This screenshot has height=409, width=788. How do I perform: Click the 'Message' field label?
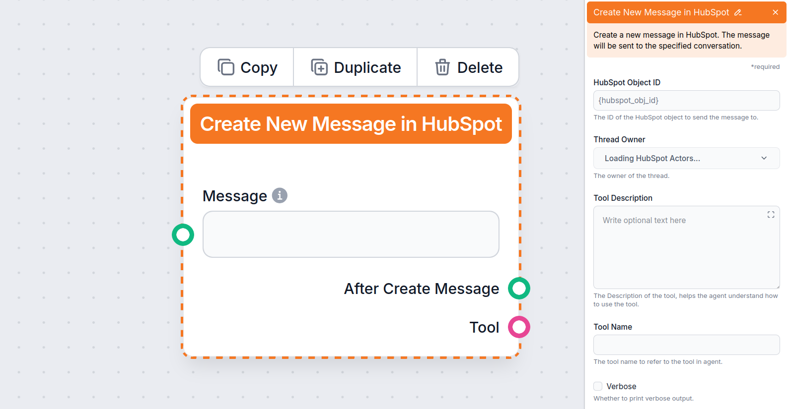click(235, 196)
